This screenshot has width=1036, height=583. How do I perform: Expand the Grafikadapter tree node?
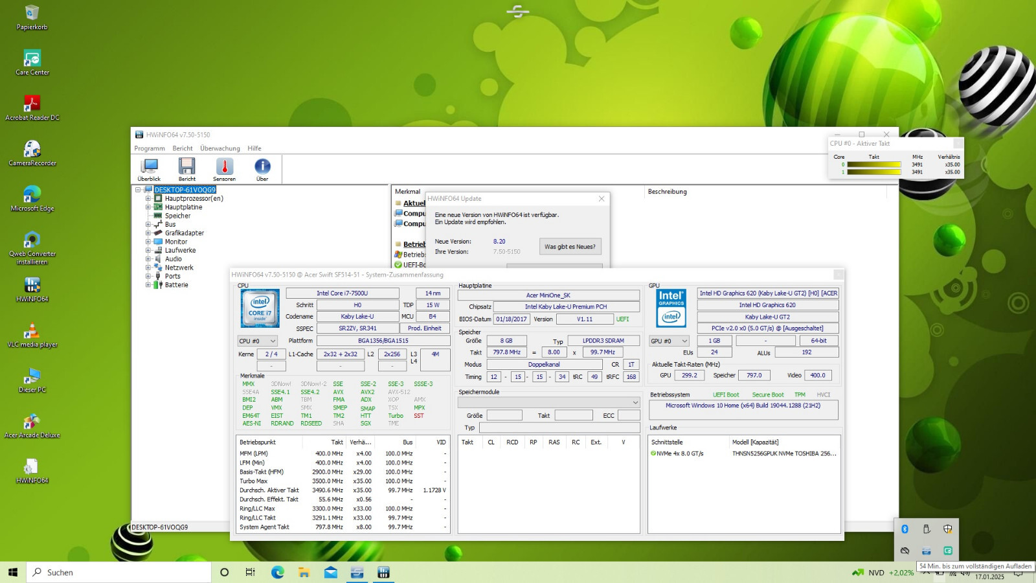pos(148,233)
